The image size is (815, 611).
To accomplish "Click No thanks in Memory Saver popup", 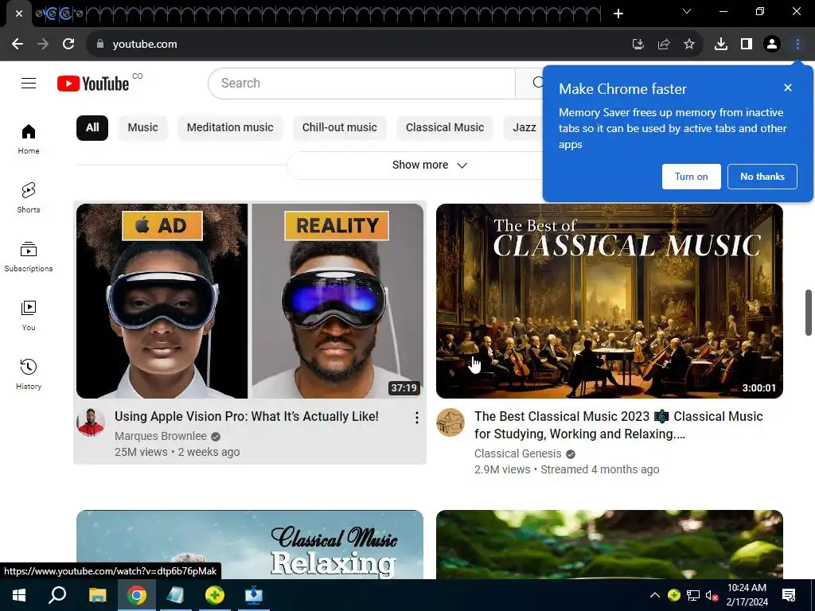I will tap(762, 177).
